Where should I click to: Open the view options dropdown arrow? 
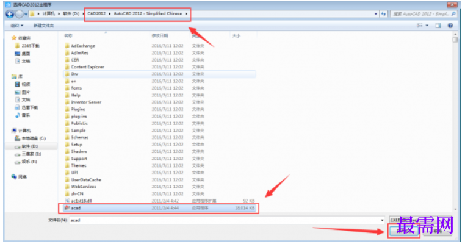pyautogui.click(x=427, y=26)
